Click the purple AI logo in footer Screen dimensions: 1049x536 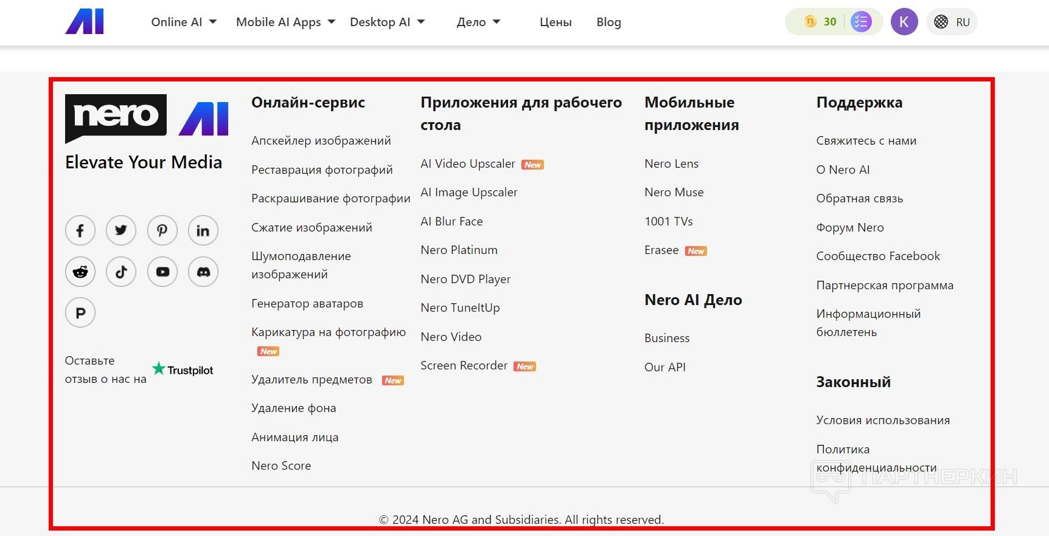point(204,119)
